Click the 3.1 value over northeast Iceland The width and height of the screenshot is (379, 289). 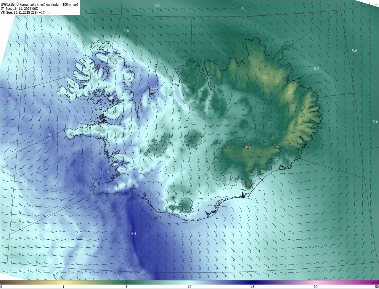coord(265,77)
